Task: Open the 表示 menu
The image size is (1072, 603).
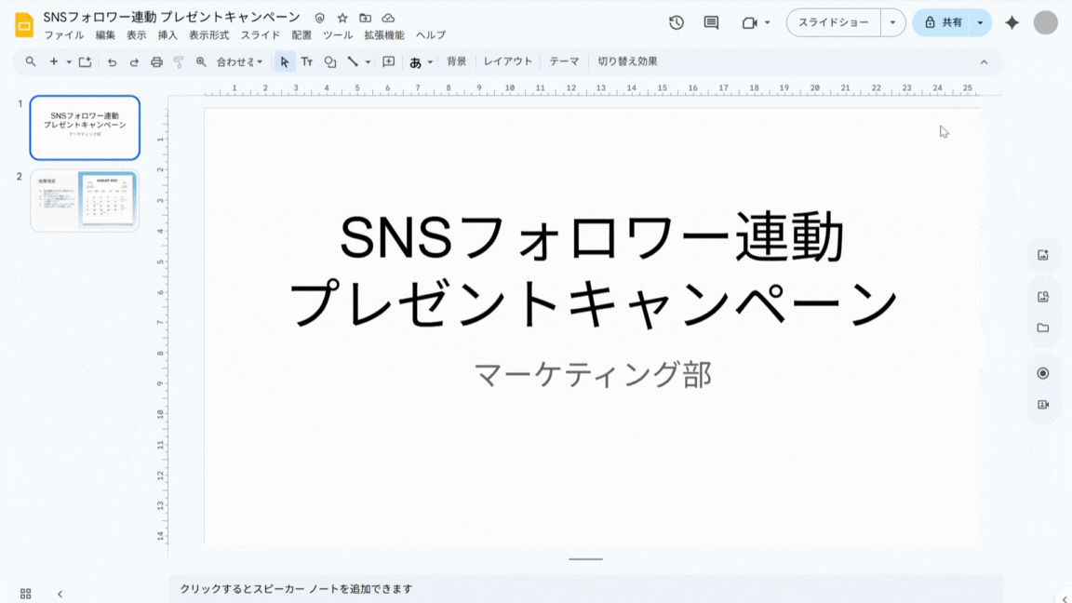Action: point(136,34)
